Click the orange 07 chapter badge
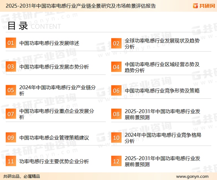 pyautogui.click(x=11, y=114)
